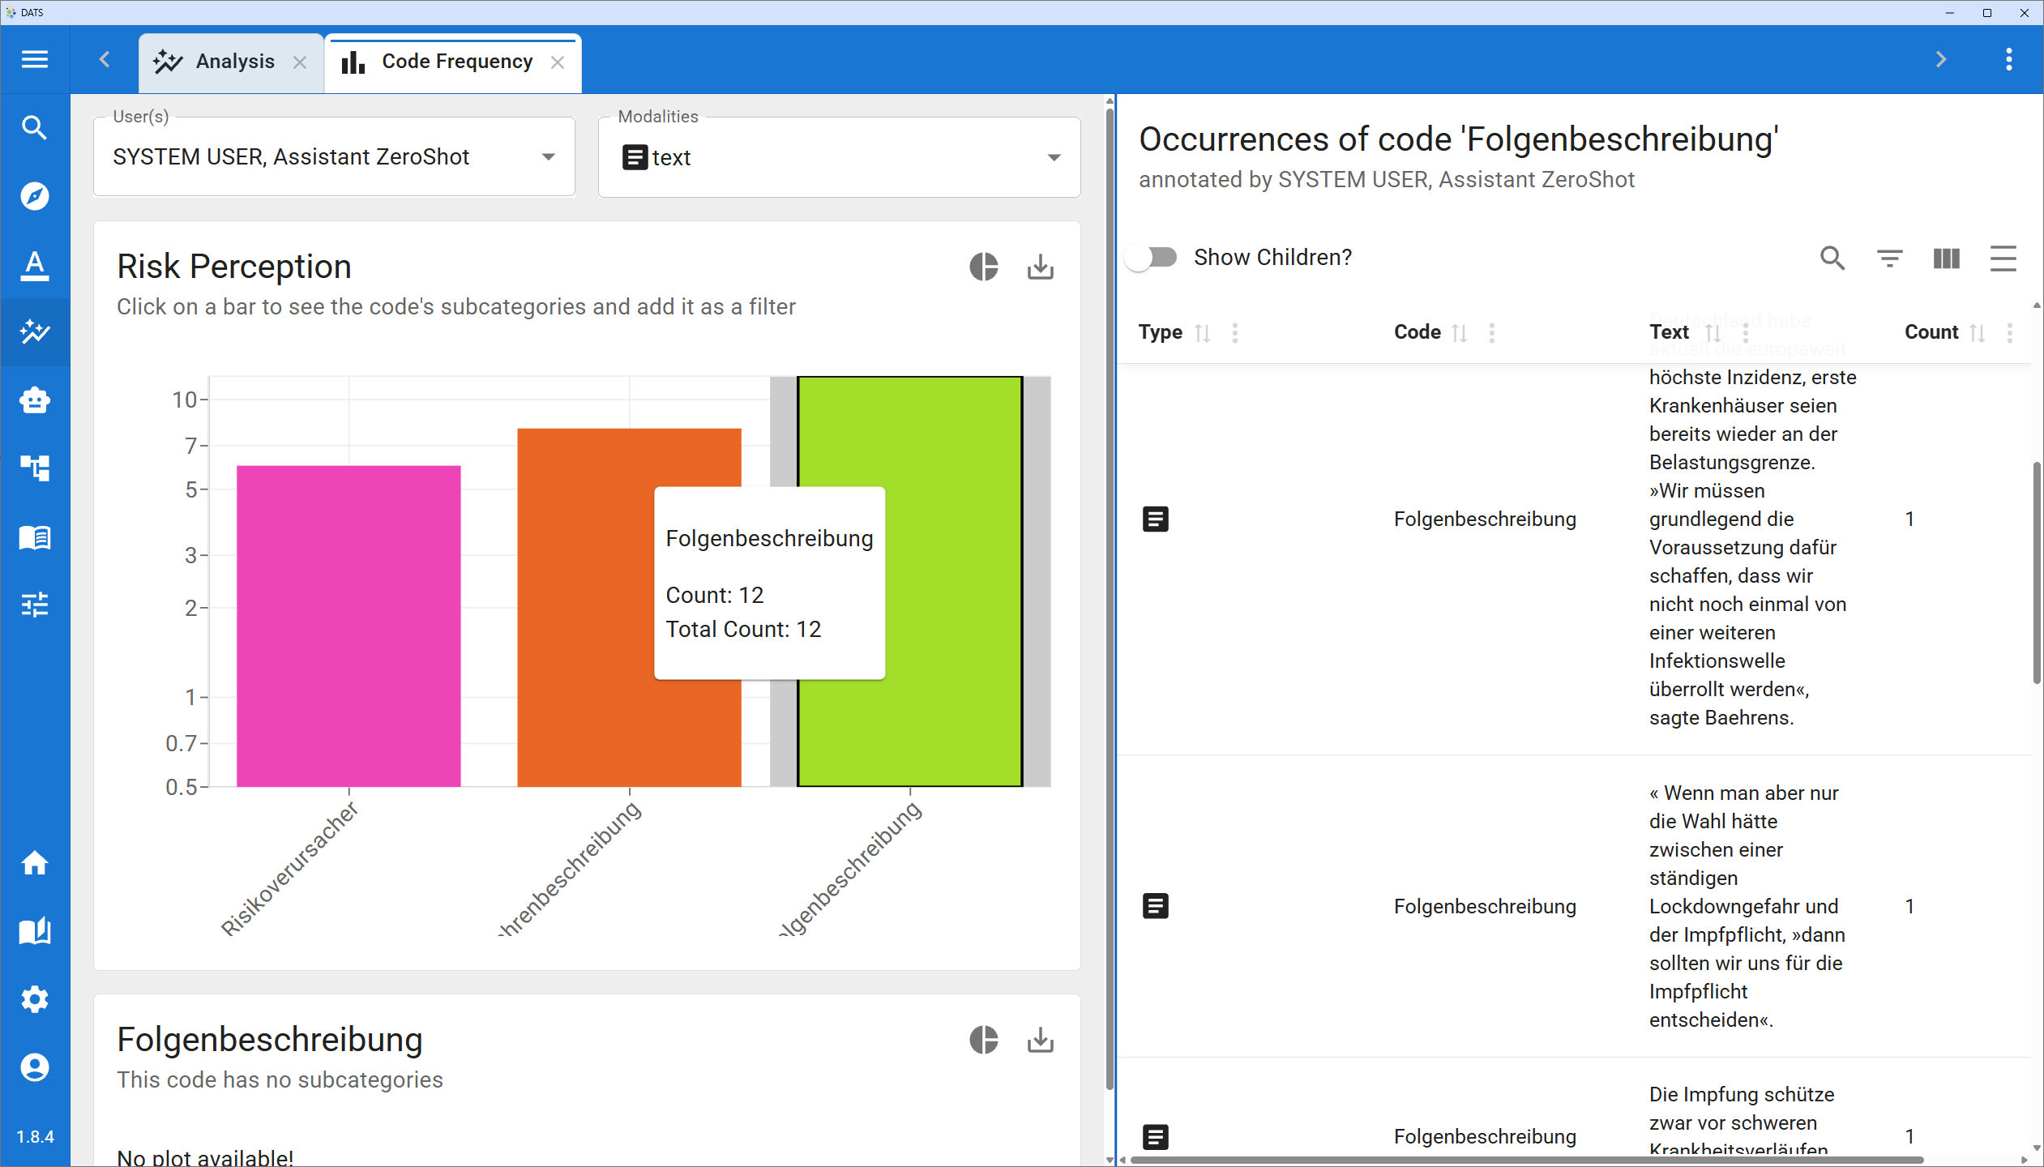Download the Folgenbeschreibung chart

[x=1041, y=1040]
